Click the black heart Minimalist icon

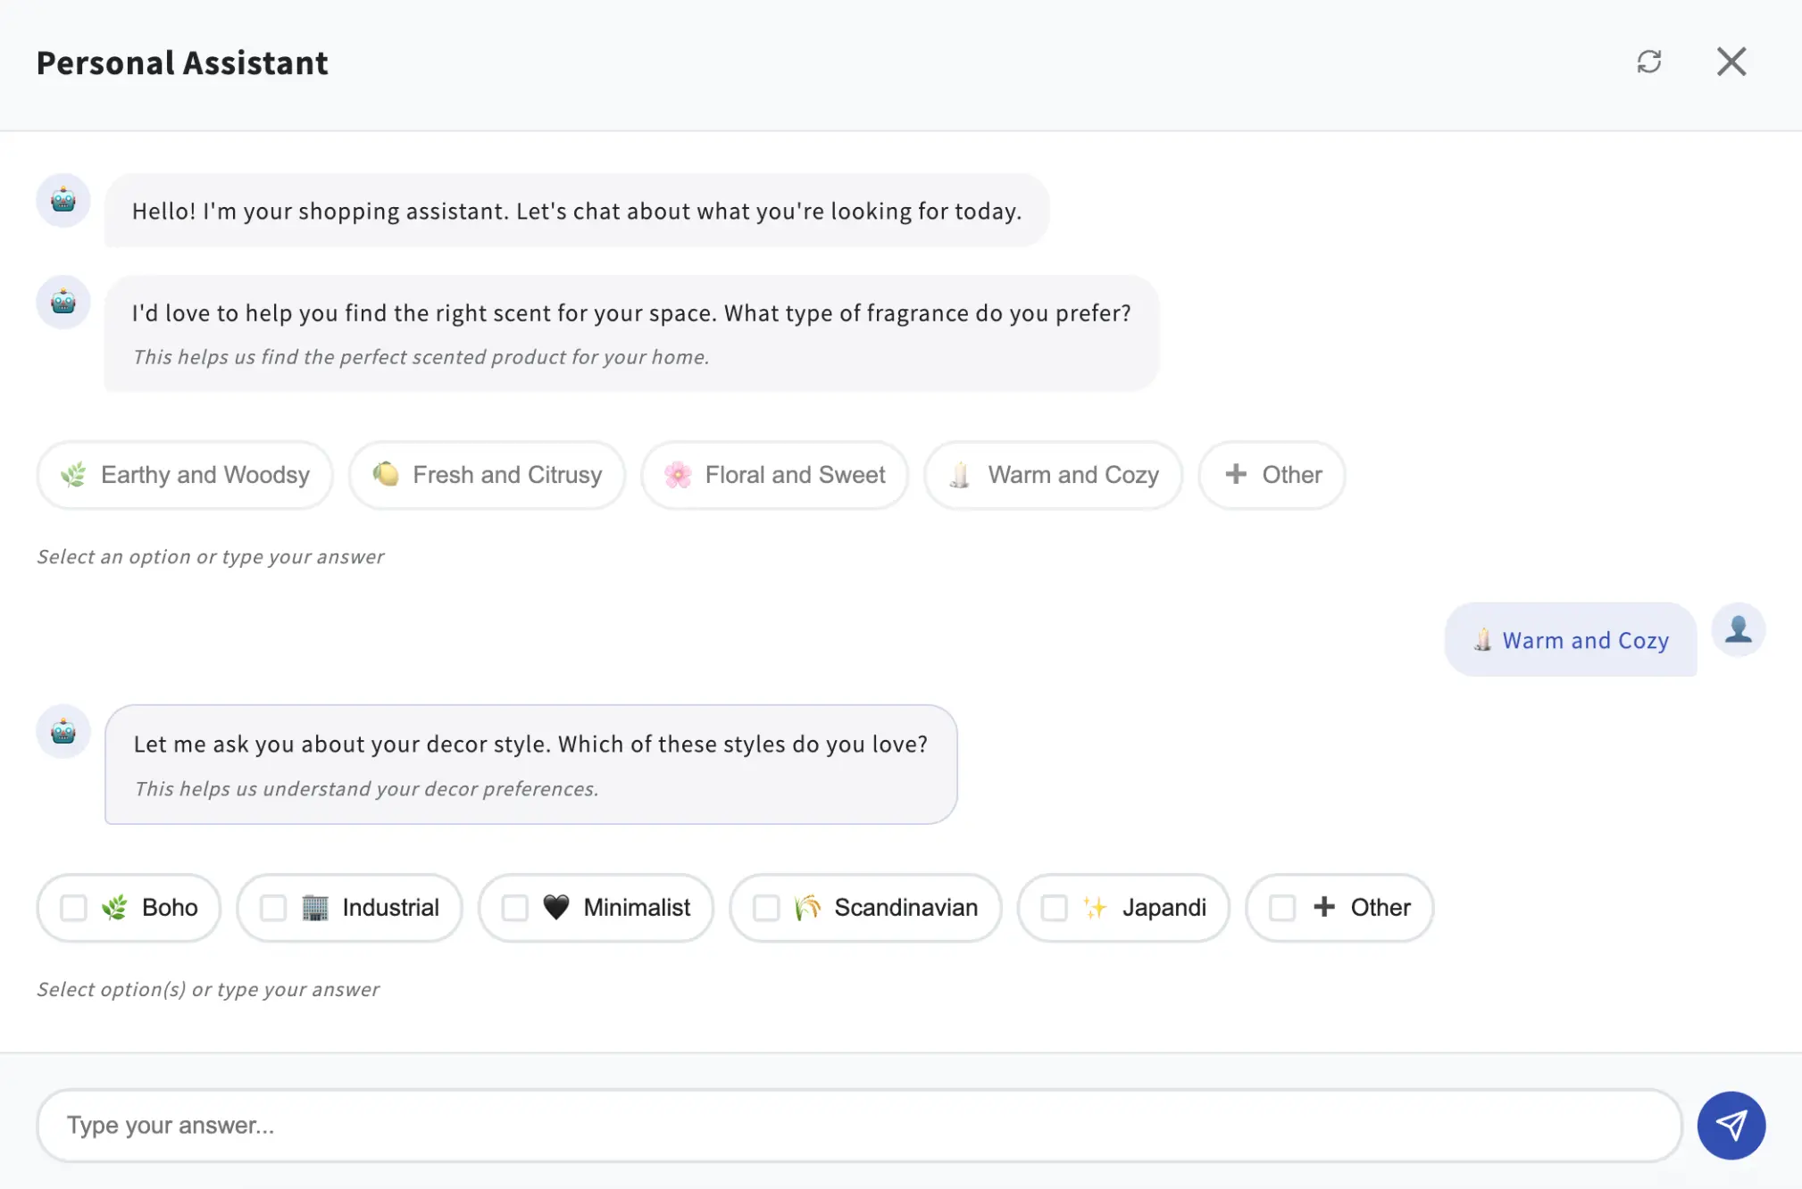coord(555,907)
